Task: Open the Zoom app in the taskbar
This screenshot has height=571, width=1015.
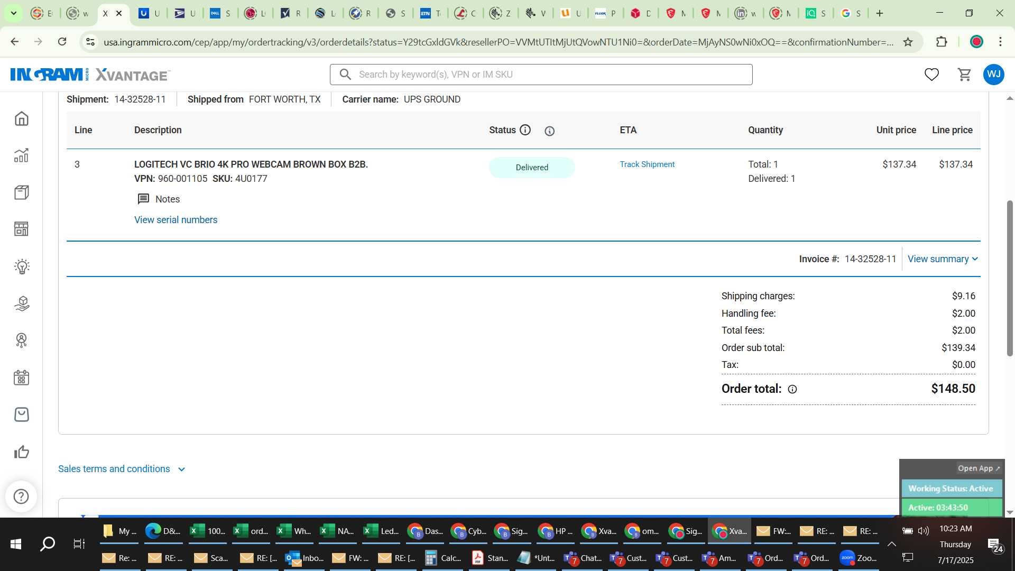Action: pyautogui.click(x=858, y=558)
